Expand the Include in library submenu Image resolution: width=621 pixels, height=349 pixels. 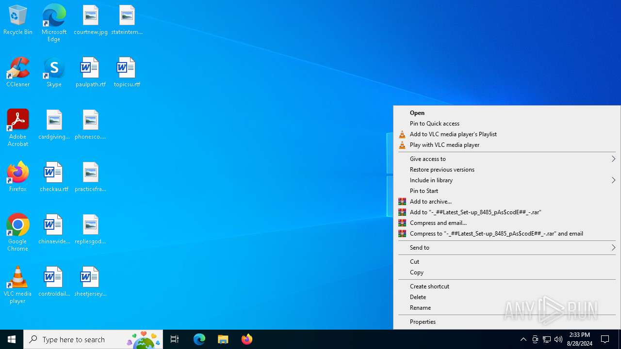point(507,180)
